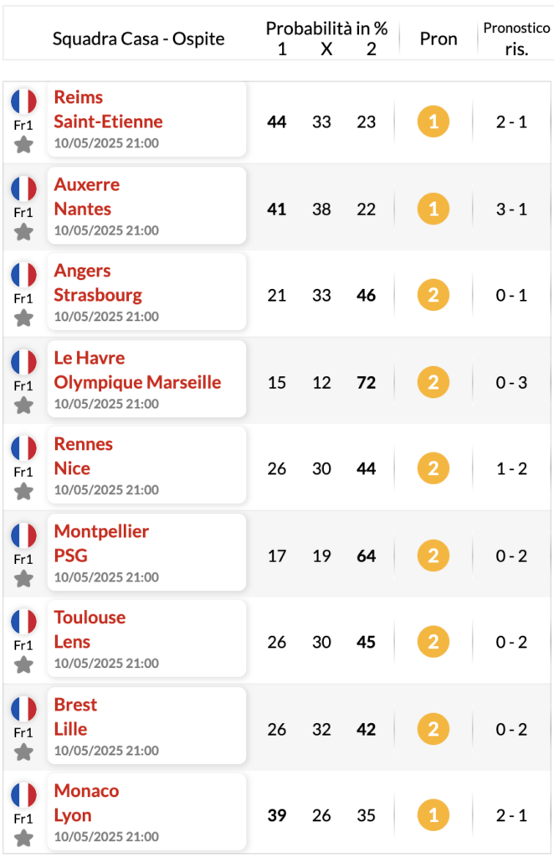Screen dimensions: 554x858
Task: Click the France flag next to Toulouse
Action: coord(23,622)
